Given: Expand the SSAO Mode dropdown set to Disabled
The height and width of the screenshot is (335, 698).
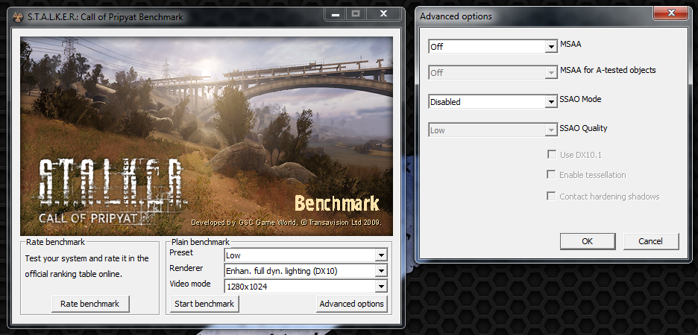Looking at the screenshot, I should (492, 102).
